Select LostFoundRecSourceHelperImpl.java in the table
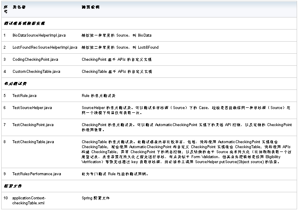 45,47
